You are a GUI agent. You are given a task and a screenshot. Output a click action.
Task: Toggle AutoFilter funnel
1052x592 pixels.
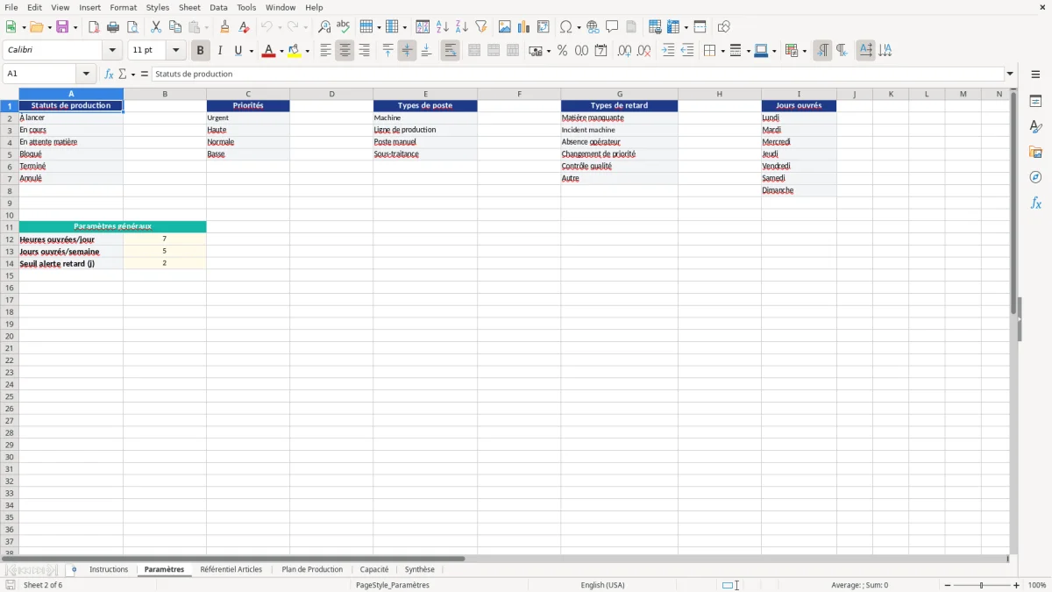click(481, 27)
